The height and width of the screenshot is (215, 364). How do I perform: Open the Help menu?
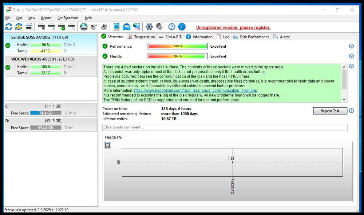pos(88,18)
